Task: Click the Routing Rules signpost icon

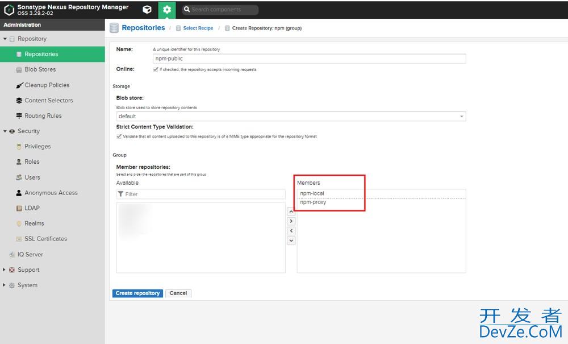Action: click(x=19, y=115)
